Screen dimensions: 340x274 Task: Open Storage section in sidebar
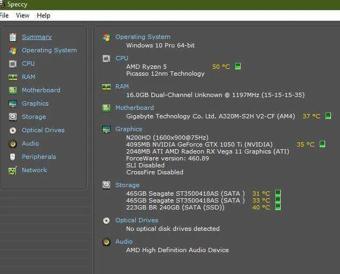tap(34, 117)
